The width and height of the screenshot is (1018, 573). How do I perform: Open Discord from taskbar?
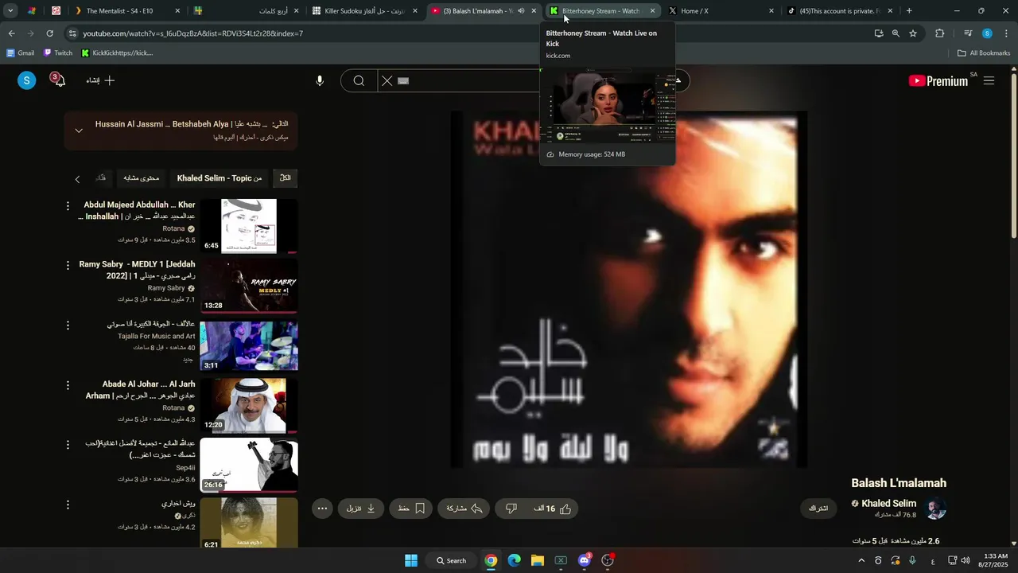click(585, 560)
